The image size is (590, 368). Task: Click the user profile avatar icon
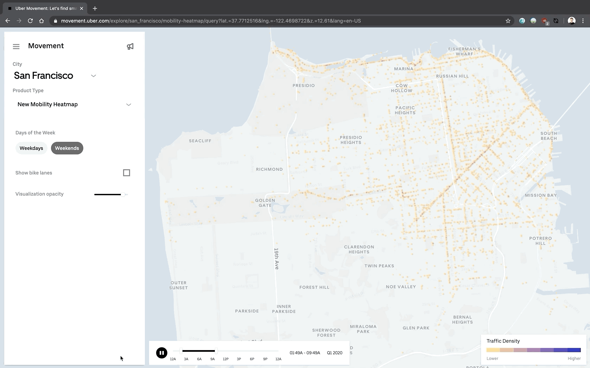(x=571, y=21)
